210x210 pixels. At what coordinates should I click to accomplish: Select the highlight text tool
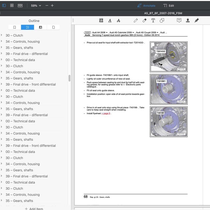coord(101,21)
